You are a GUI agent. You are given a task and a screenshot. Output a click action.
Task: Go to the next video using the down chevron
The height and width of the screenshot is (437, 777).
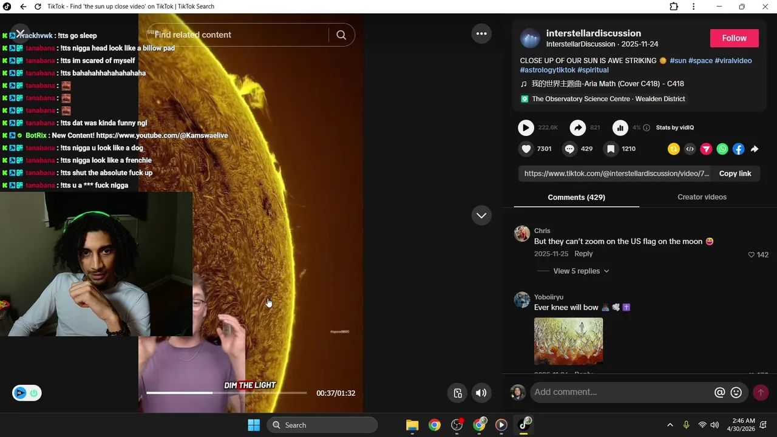[x=481, y=215]
